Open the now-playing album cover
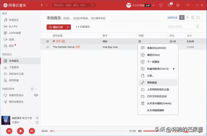Viewport: 207px width, 136px height. point(6,120)
